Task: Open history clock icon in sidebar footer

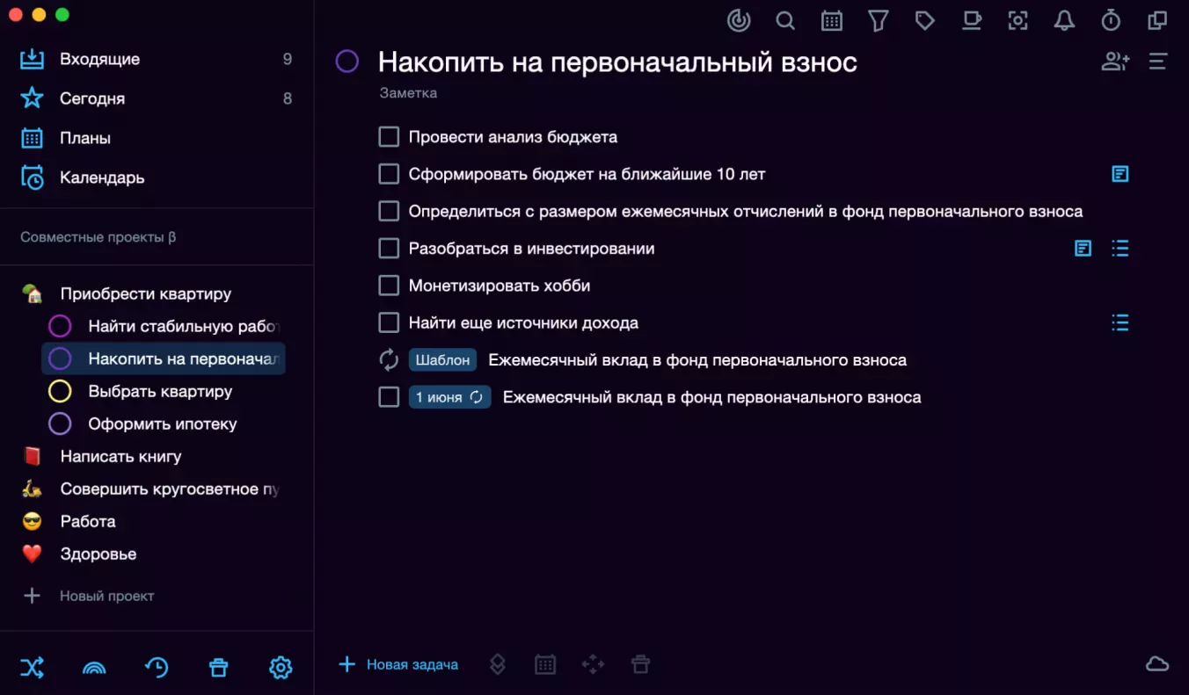Action: coord(157,668)
